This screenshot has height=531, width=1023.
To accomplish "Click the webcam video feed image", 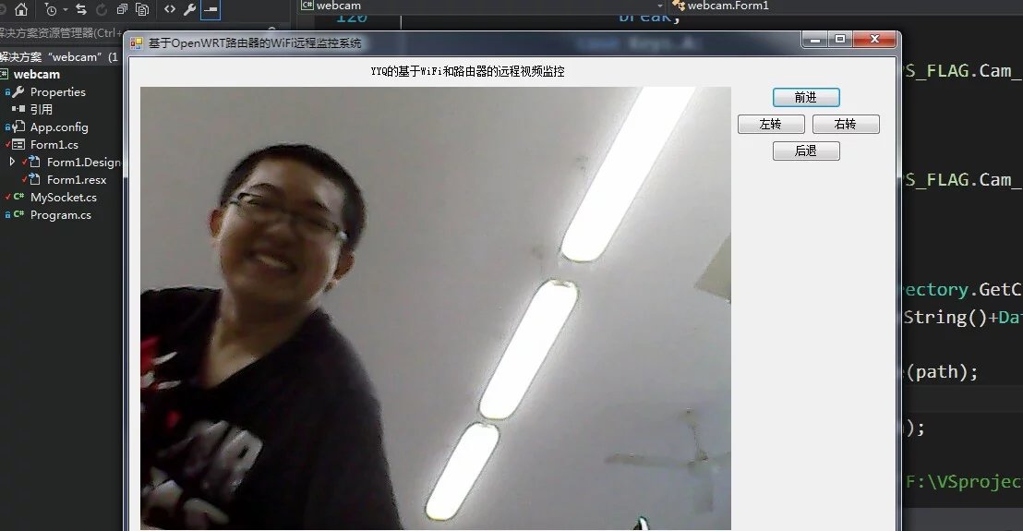I will tap(435, 308).
